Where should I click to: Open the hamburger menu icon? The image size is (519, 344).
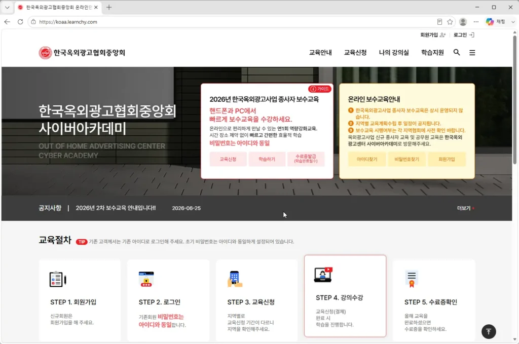(472, 53)
